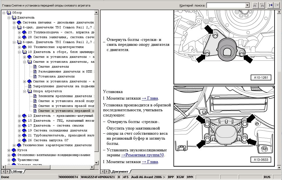
Task: Click the open book icon beside Обзор
Action: coord(9,13)
